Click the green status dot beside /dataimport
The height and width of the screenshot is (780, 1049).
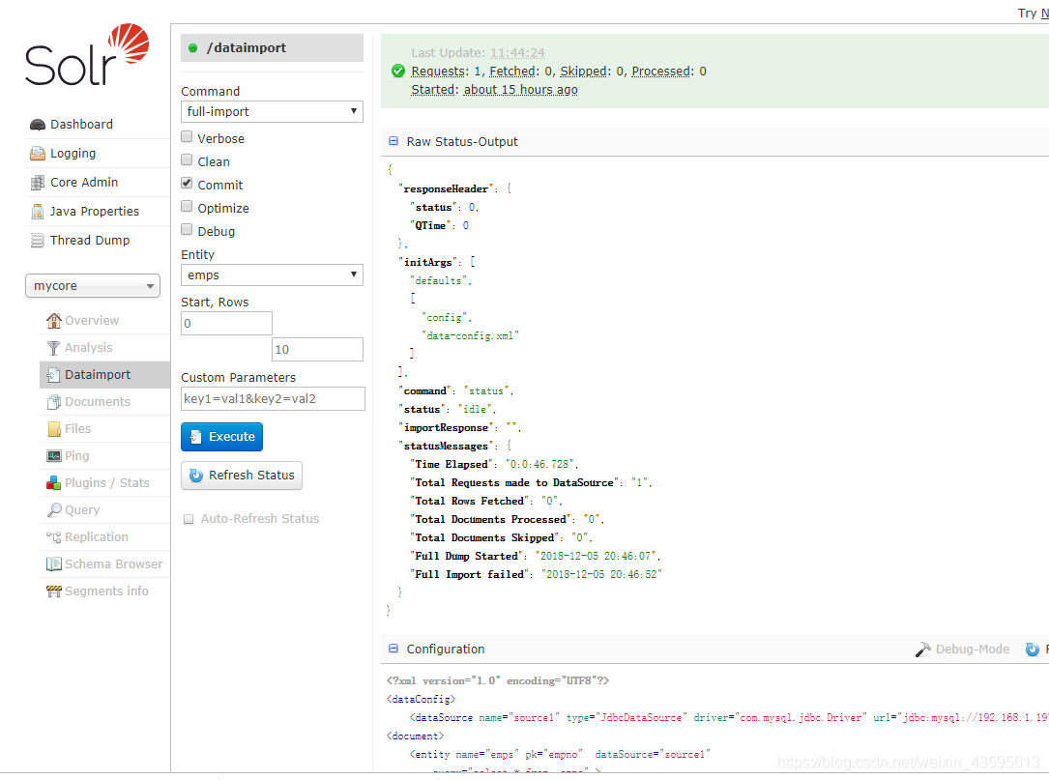pyautogui.click(x=192, y=48)
